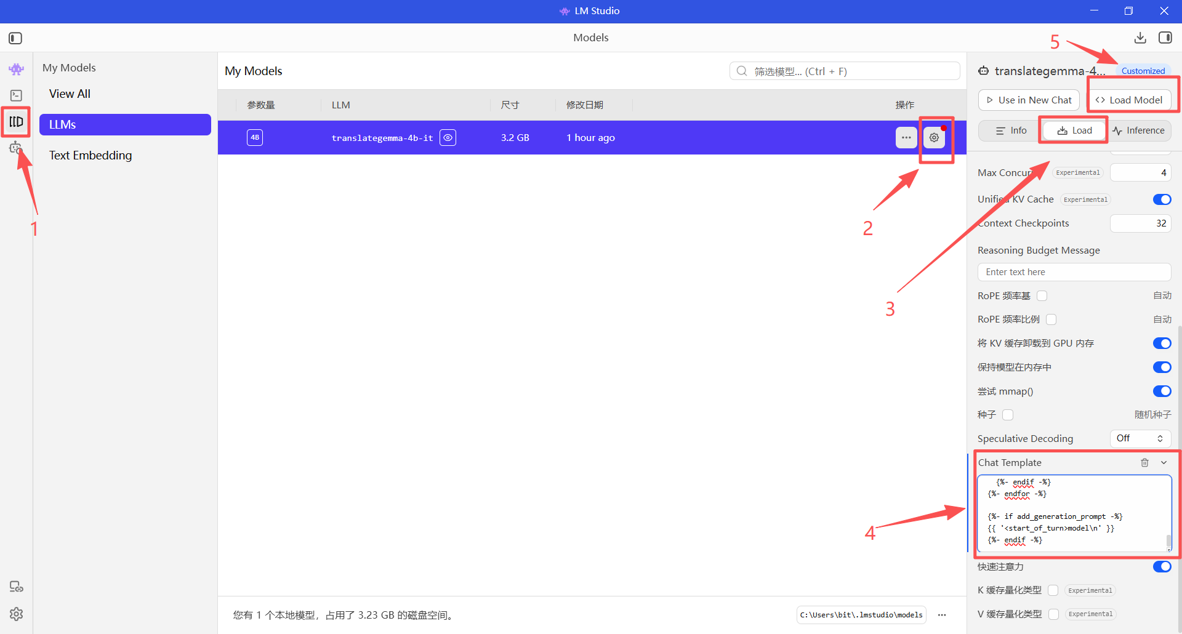Open the Discover models robot icon
The width and height of the screenshot is (1182, 634).
tap(16, 148)
